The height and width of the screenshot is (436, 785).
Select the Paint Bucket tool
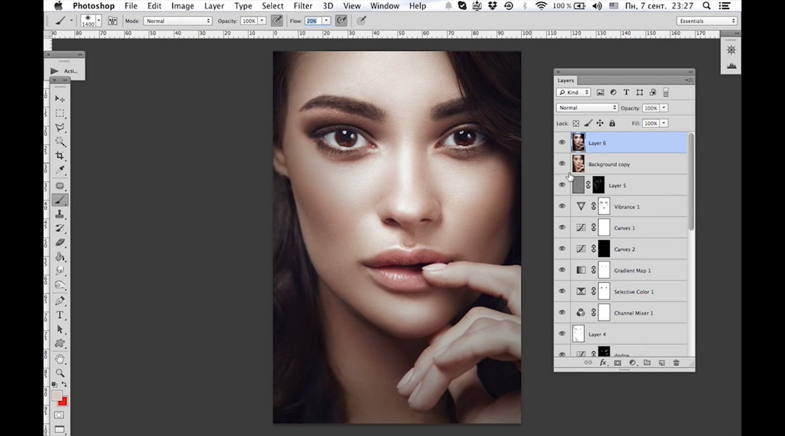60,257
